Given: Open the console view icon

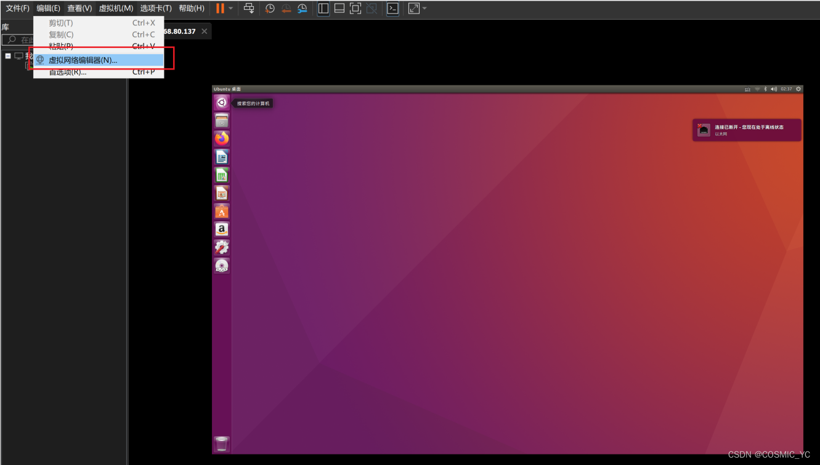Looking at the screenshot, I should [x=392, y=9].
